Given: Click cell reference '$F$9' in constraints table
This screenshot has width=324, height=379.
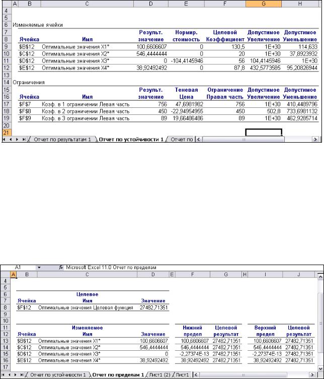Looking at the screenshot, I should pyautogui.click(x=25, y=118).
